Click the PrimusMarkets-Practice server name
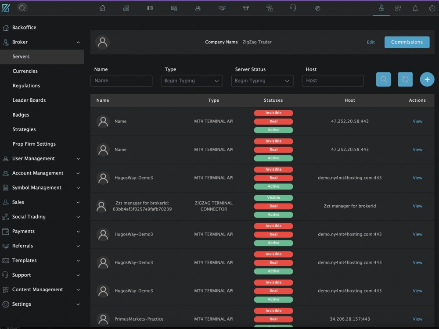Viewport: 439px width, 329px height. coord(139,319)
